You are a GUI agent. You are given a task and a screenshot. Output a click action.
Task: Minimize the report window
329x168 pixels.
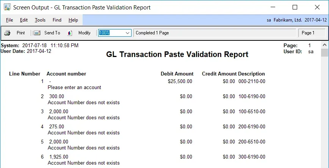[x=274, y=7]
